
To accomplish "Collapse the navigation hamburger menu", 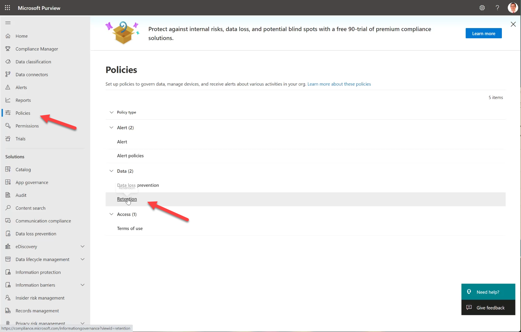I will click(x=8, y=23).
